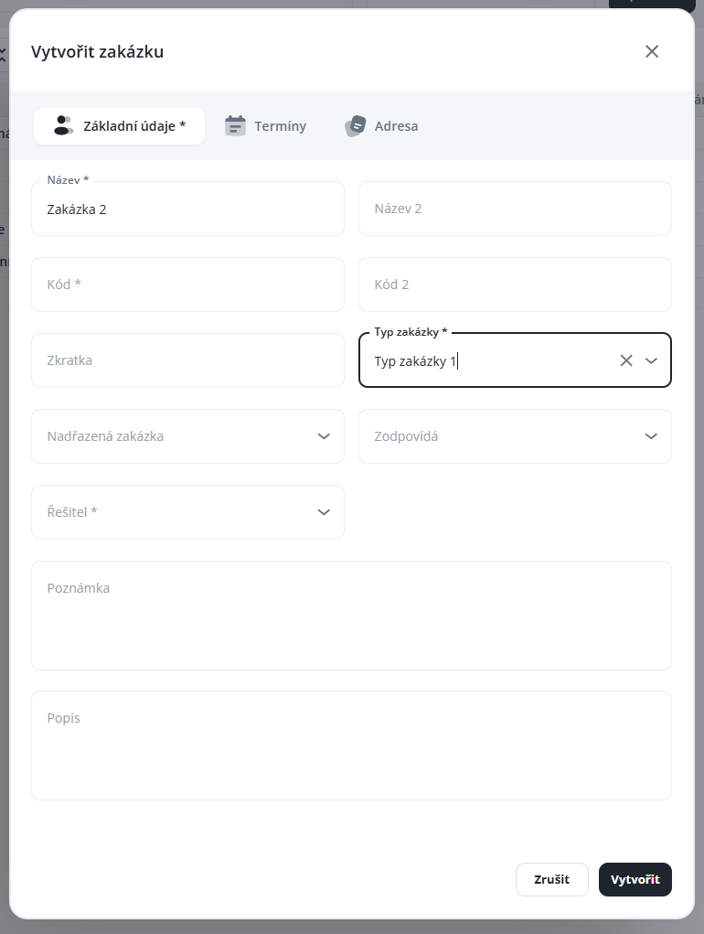Screen dimensions: 704x934
Task: Expand the Typ zakázky dropdown arrow
Action: pyautogui.click(x=651, y=360)
